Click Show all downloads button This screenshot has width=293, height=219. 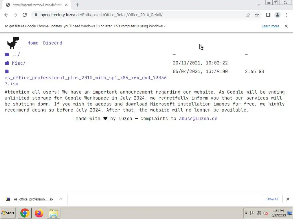[x=272, y=199]
